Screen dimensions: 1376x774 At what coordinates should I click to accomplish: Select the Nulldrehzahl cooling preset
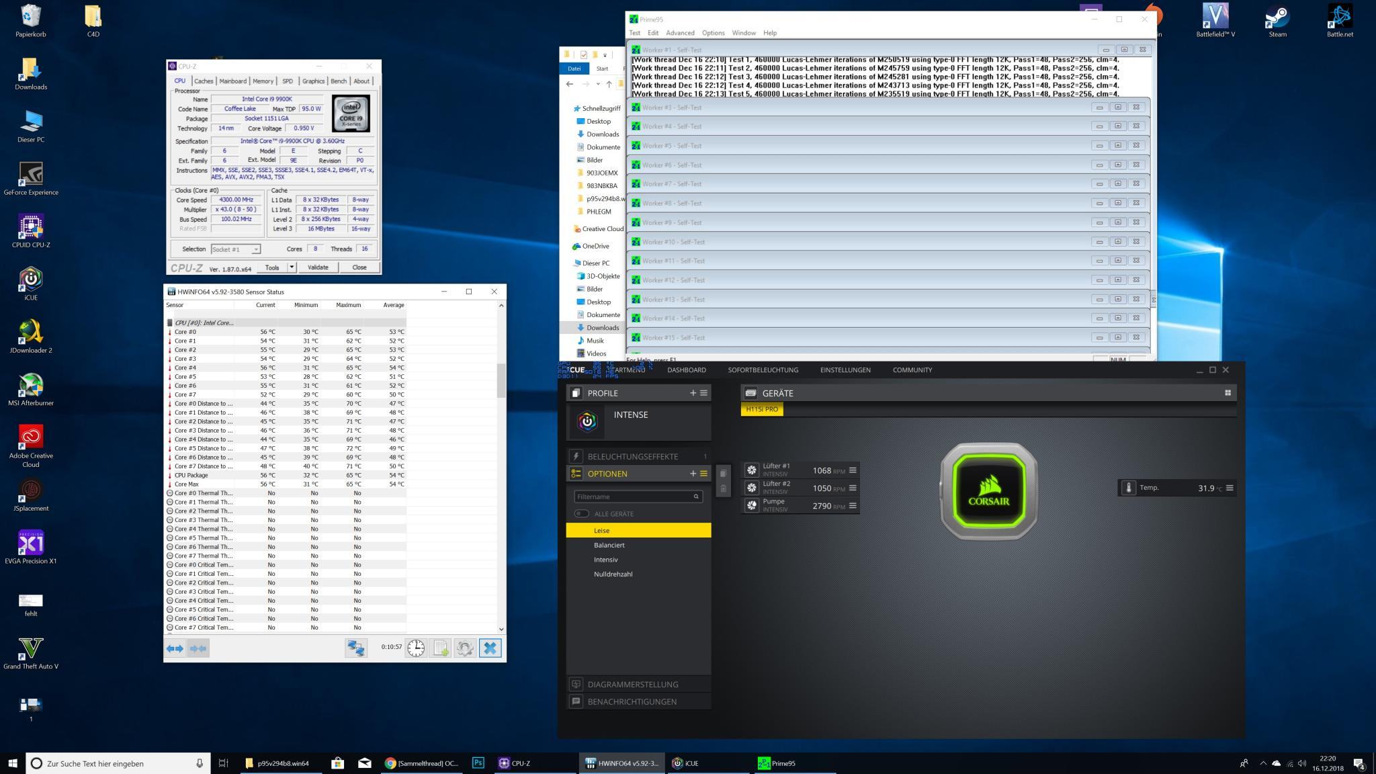pyautogui.click(x=638, y=574)
